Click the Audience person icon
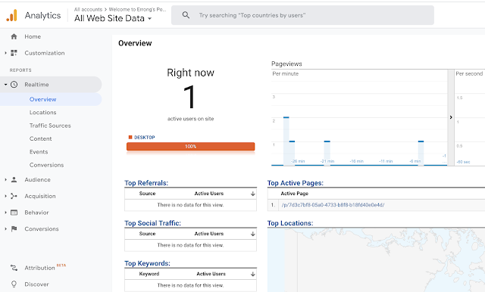This screenshot has width=485, height=292. tap(14, 179)
